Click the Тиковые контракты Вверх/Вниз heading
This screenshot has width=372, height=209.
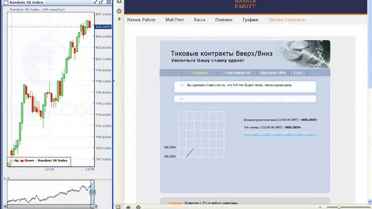pos(221,53)
